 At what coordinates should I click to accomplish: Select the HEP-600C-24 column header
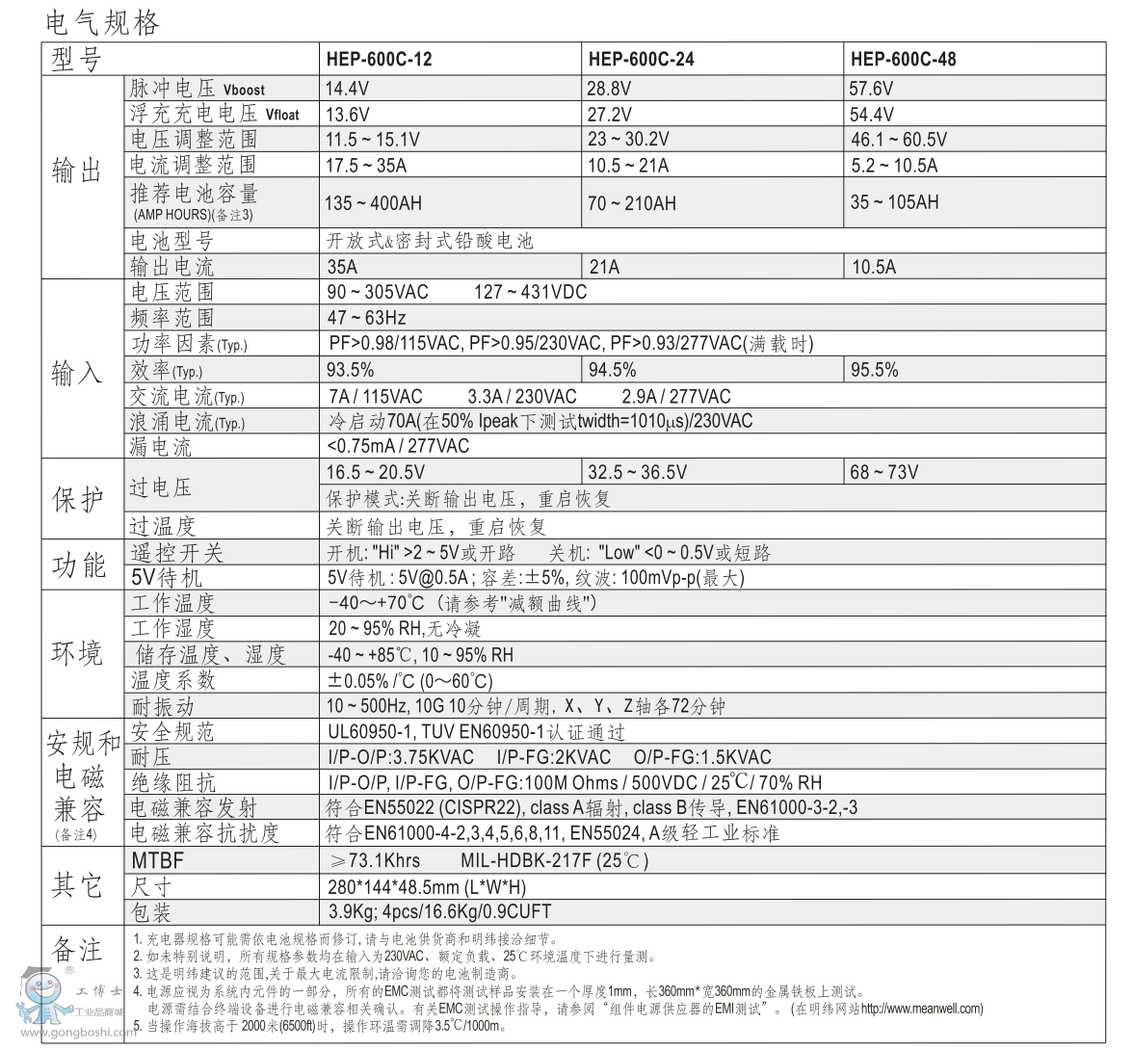[x=641, y=60]
